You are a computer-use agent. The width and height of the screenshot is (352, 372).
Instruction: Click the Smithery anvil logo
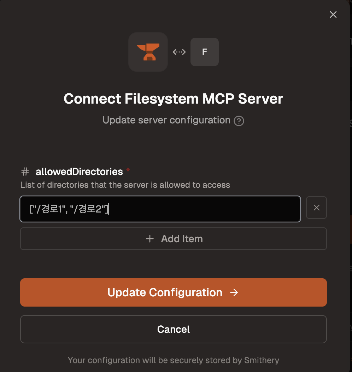[x=148, y=52]
